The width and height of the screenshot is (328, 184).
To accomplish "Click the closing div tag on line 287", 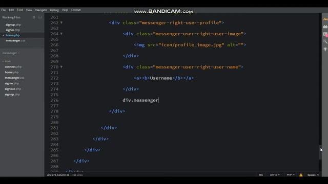I will [81, 161].
